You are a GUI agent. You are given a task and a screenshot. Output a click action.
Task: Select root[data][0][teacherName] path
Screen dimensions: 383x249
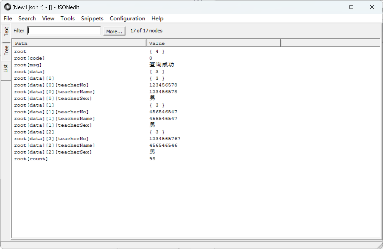coord(54,92)
